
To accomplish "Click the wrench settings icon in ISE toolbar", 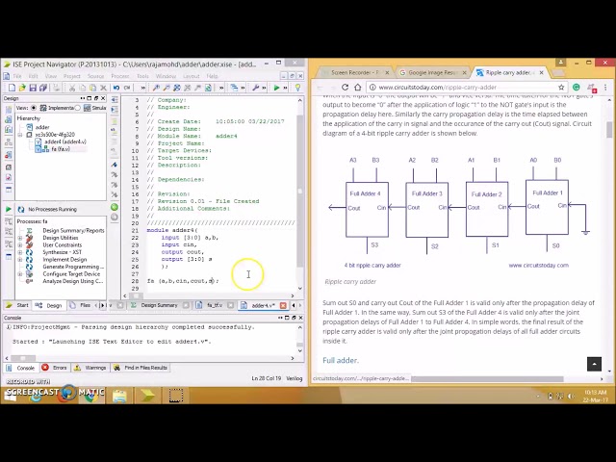I will pos(256,88).
